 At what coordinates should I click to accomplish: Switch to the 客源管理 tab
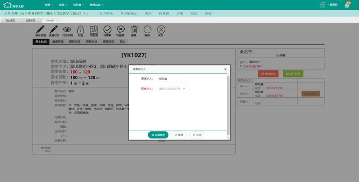click(30, 21)
